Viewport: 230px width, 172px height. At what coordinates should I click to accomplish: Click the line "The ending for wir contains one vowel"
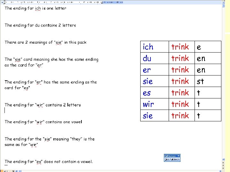43,122
